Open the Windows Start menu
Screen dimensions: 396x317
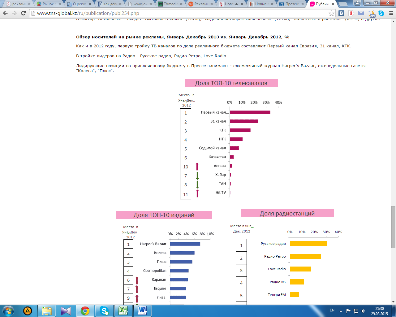(x=8, y=310)
